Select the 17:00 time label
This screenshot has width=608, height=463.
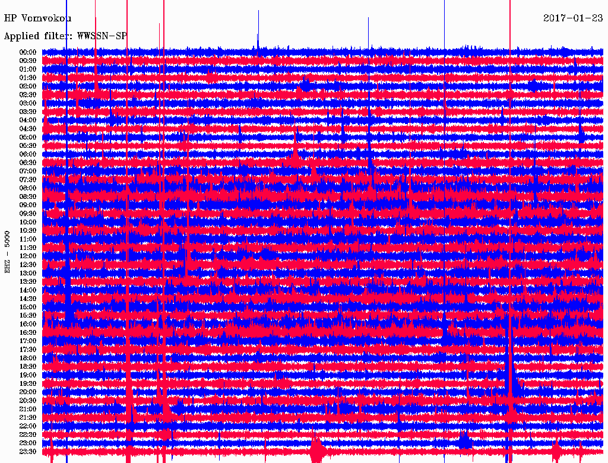tap(28, 341)
